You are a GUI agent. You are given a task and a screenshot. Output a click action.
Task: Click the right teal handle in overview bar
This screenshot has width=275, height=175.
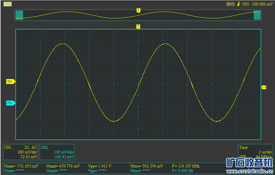point(257,15)
